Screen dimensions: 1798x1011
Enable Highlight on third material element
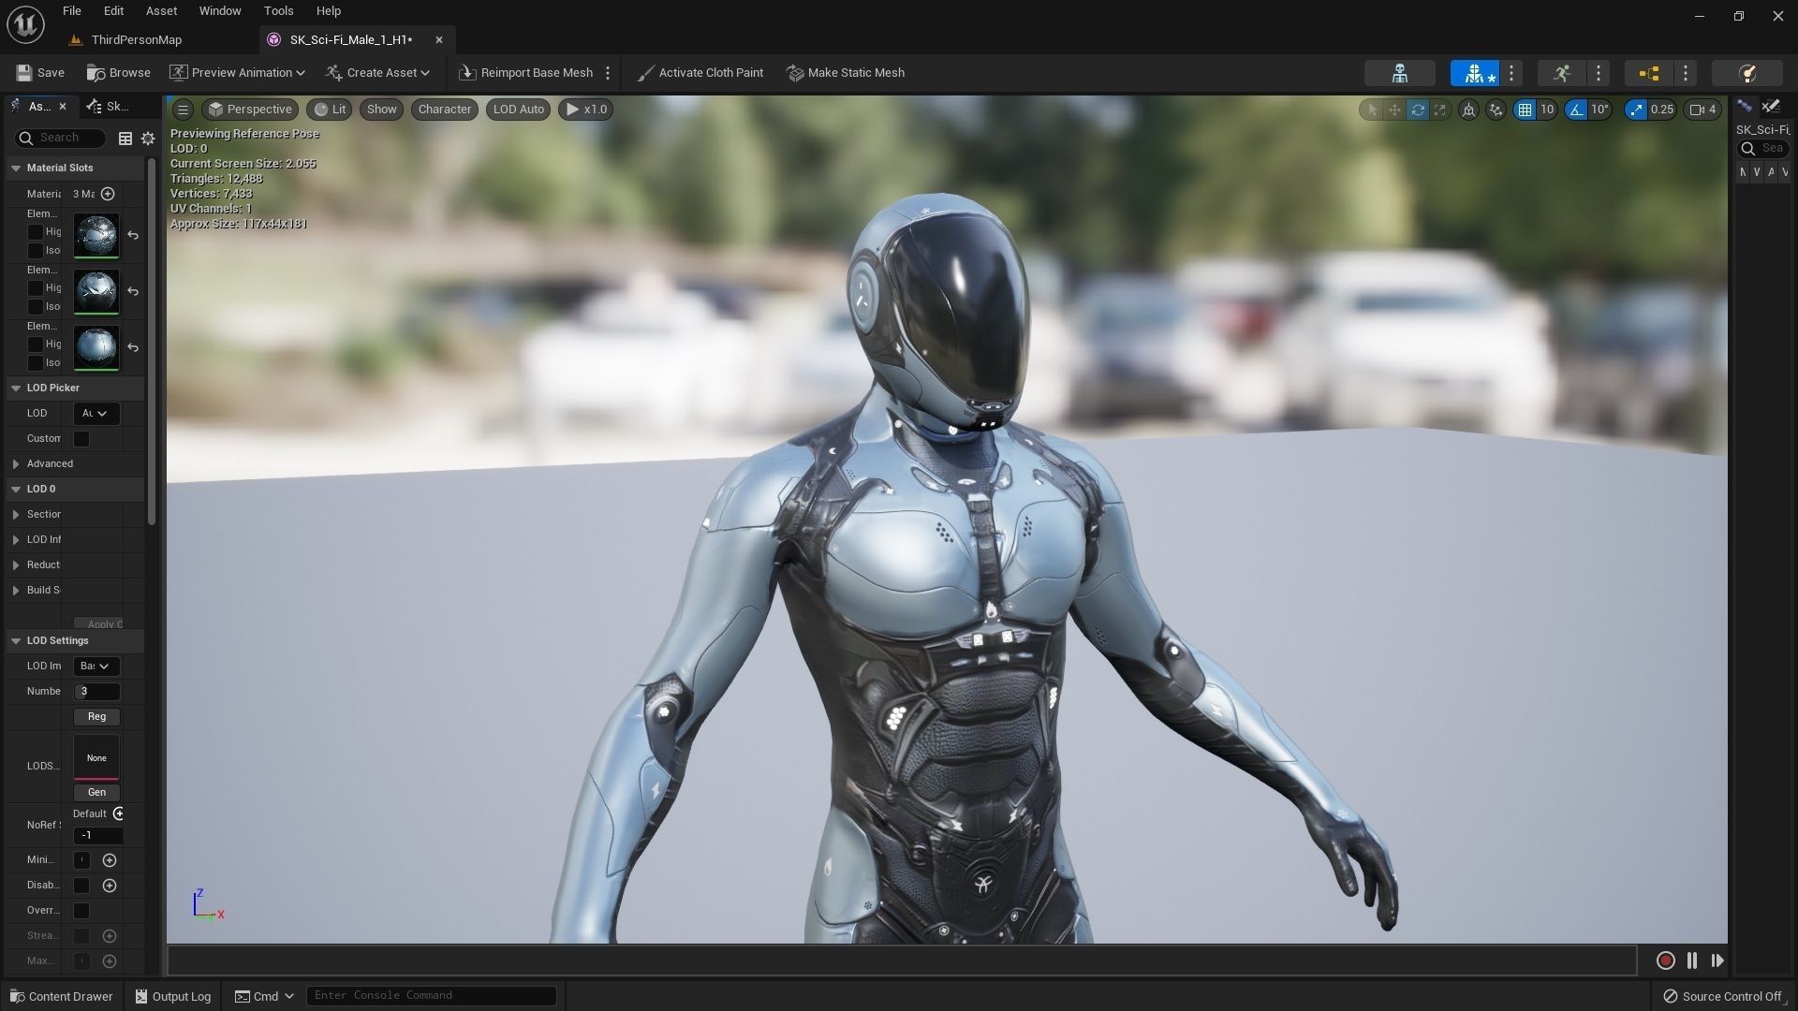coord(36,344)
